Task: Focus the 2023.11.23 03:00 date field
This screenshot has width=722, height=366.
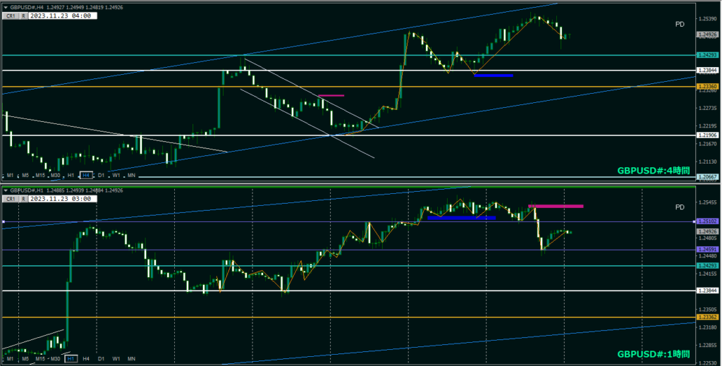Action: click(63, 199)
